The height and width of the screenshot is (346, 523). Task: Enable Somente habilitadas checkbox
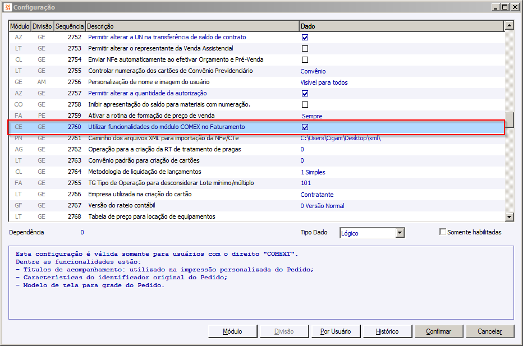point(443,232)
